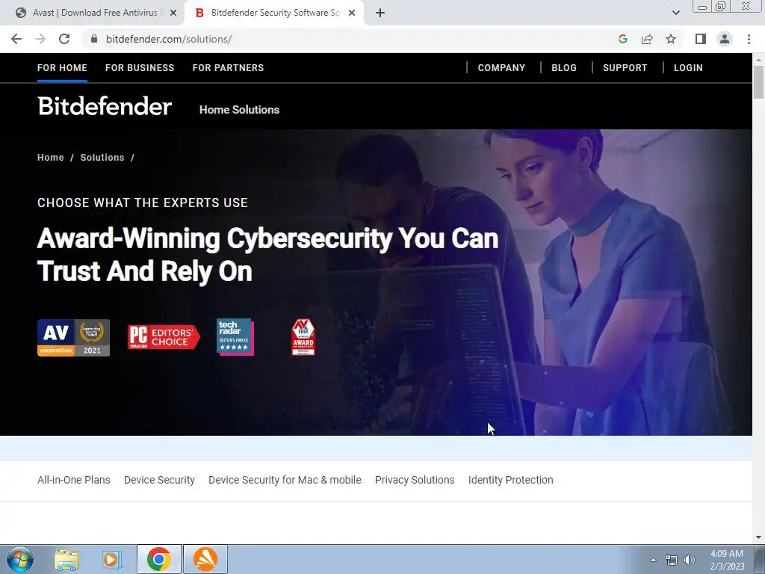Select the Device Security tab
This screenshot has height=574, width=765.
[159, 481]
